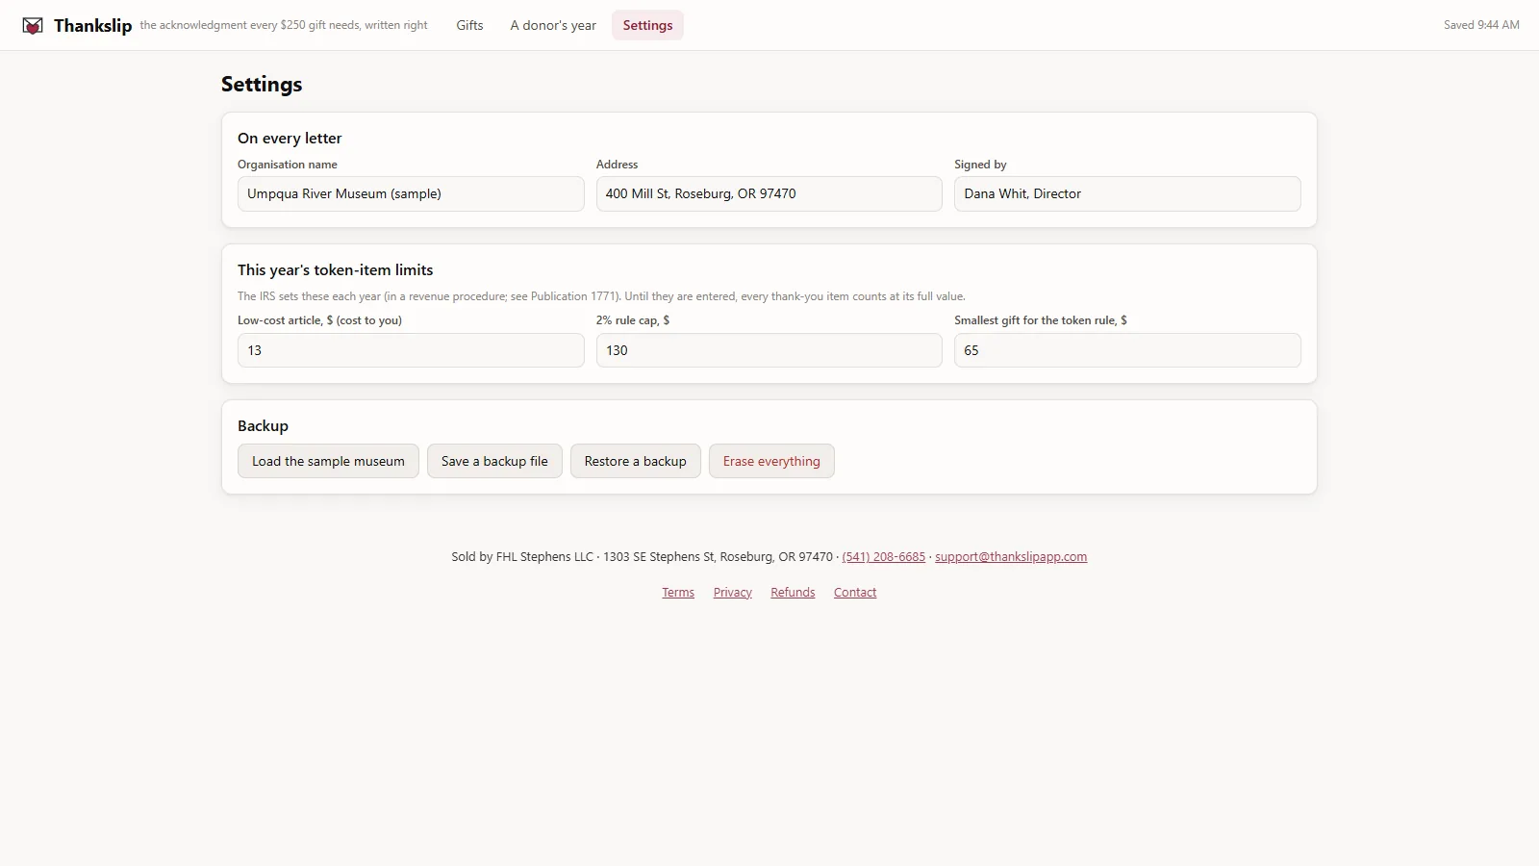
Task: Edit the 2% rule cap field
Action: click(769, 350)
